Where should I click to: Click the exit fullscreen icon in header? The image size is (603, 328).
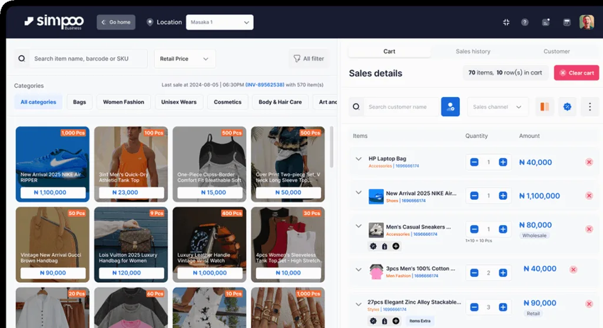[x=506, y=22]
